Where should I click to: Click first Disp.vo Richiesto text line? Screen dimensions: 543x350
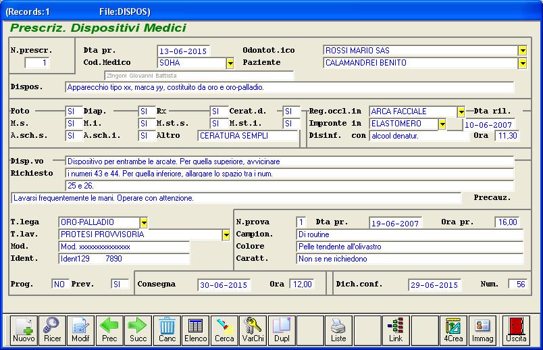(x=290, y=161)
